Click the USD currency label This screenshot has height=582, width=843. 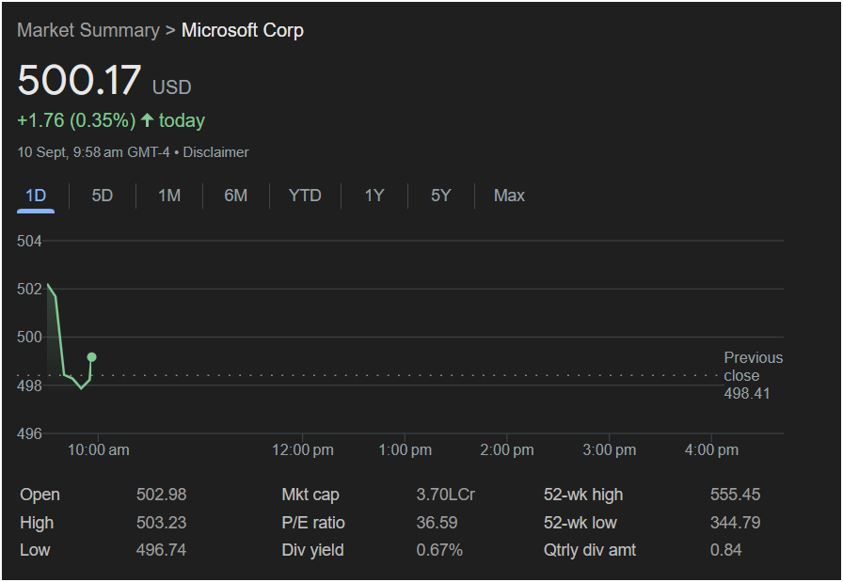point(171,87)
